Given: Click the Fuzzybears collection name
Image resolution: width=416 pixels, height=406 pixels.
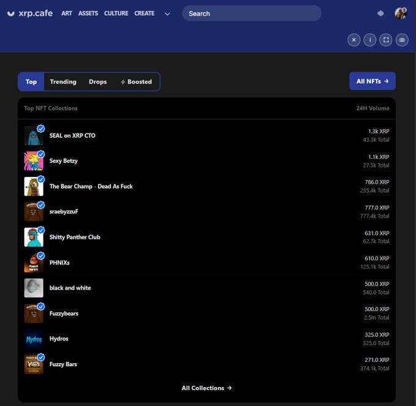Looking at the screenshot, I should [64, 314].
